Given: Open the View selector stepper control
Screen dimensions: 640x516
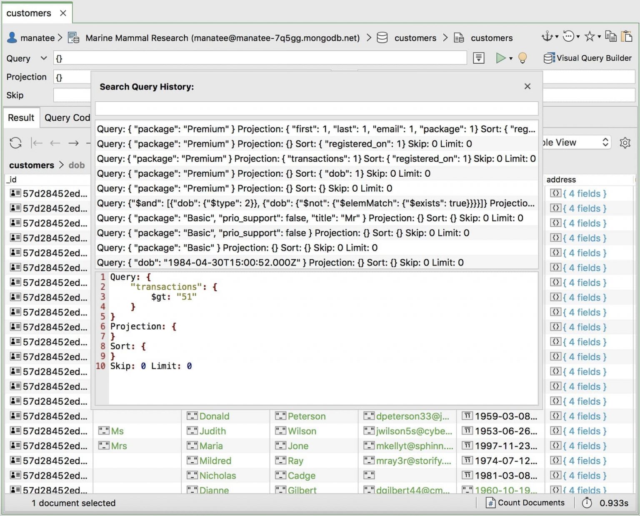Looking at the screenshot, I should click(606, 142).
